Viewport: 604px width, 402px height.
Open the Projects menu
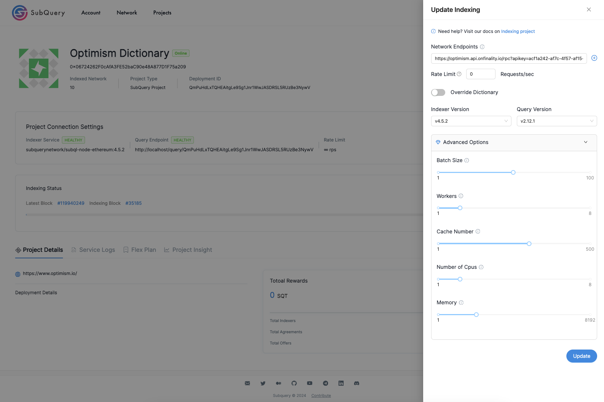pos(162,13)
